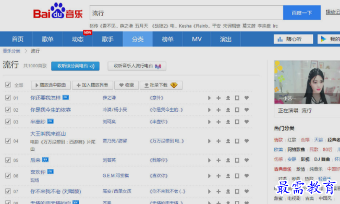Focus the search field containing 流行
Viewport: 340px width, 204px height.
(187, 13)
